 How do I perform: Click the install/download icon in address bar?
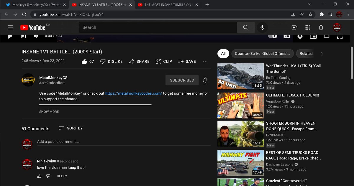293,14
